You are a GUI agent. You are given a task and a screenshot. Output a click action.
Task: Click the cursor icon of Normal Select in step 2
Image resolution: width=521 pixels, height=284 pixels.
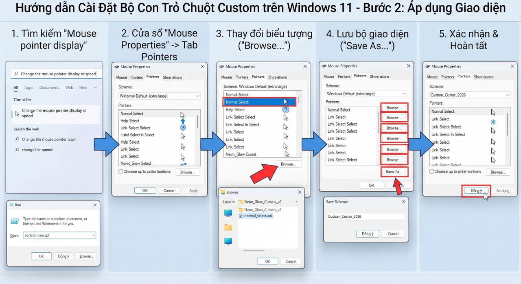coord(183,115)
